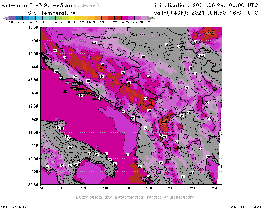
Task: Click the '16E' longitude axis label
Action: pos(62,188)
